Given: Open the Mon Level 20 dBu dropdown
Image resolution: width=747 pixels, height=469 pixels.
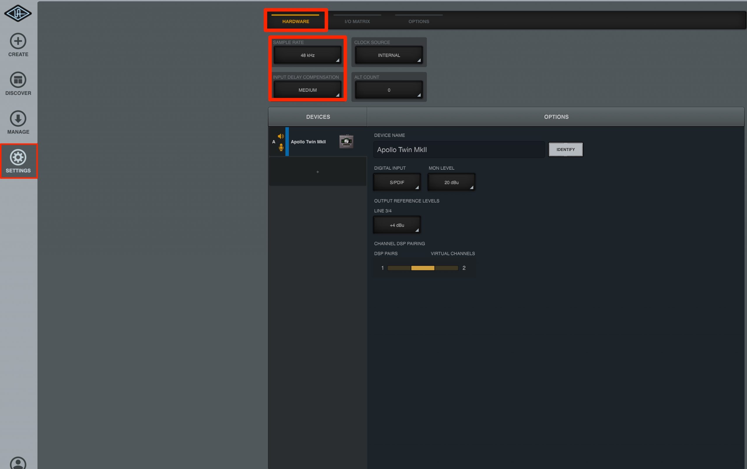Looking at the screenshot, I should click(451, 183).
